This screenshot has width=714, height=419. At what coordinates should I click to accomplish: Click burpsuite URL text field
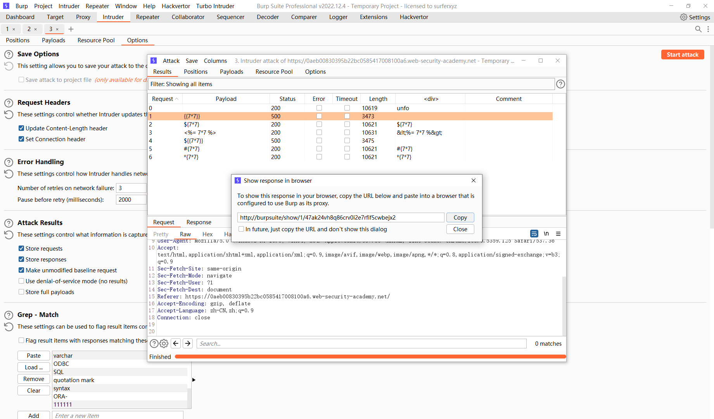(341, 218)
